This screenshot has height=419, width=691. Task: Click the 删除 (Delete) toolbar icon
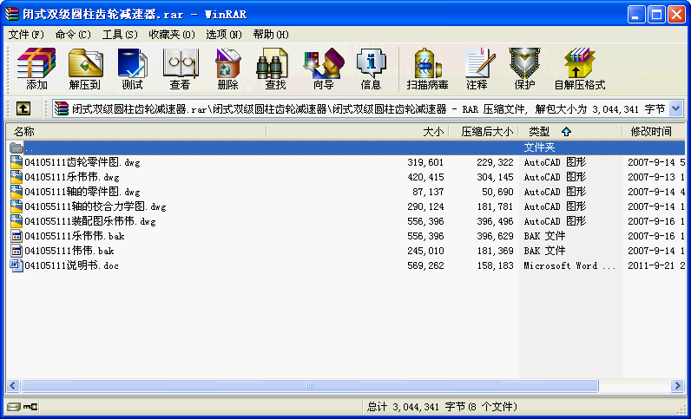[227, 69]
